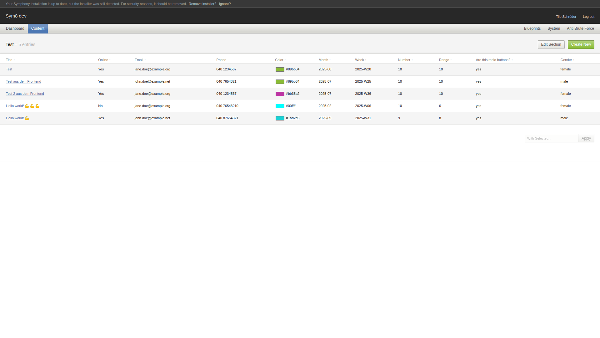
Task: Open the Blueprints navigation menu
Action: tap(532, 28)
